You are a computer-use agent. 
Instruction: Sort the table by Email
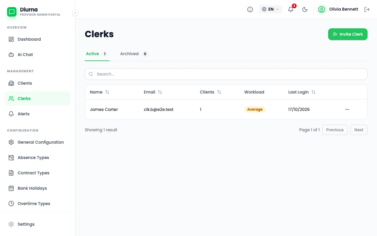153,92
